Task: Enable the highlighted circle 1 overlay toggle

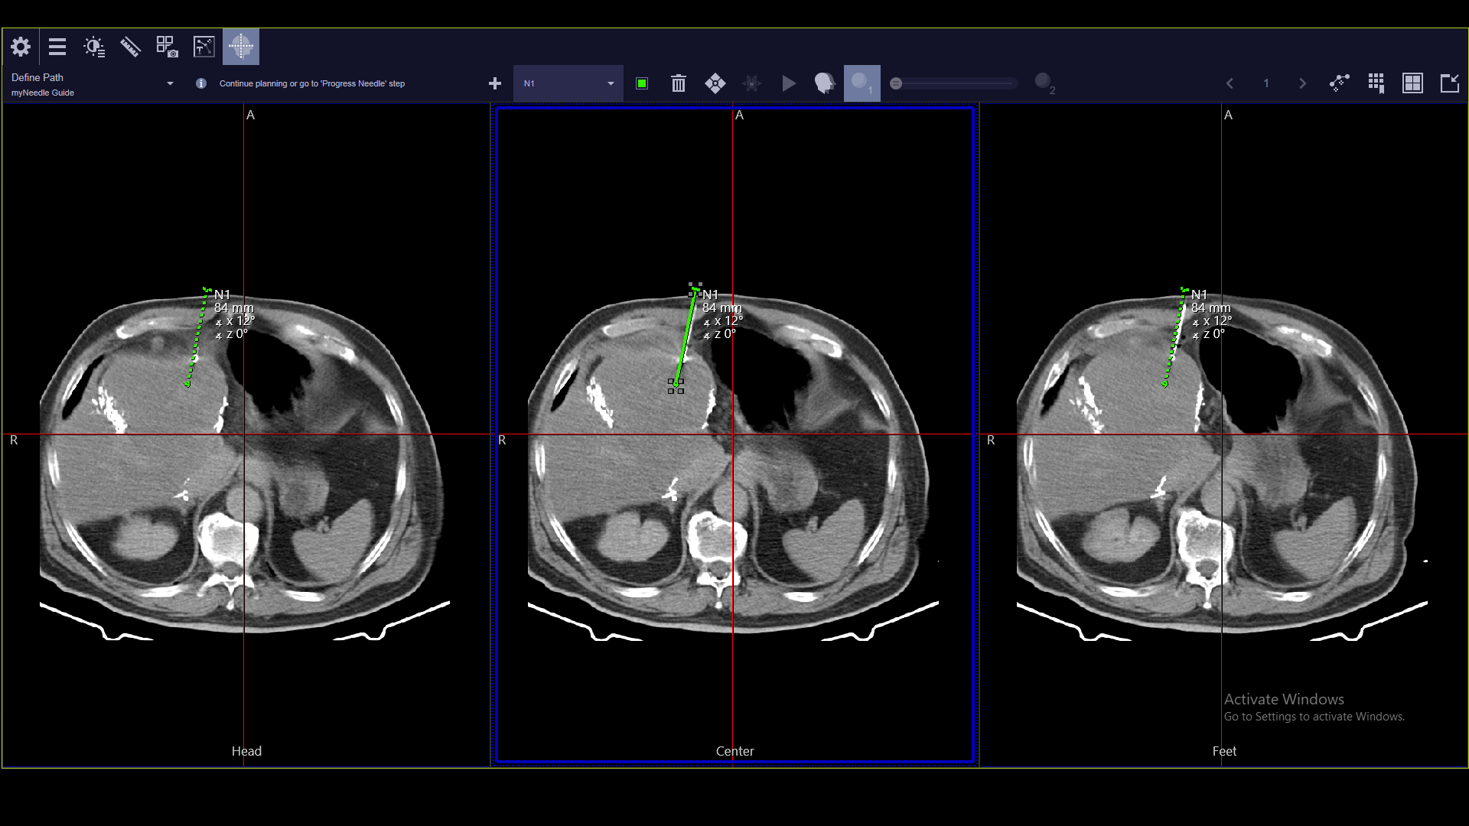Action: tap(862, 83)
